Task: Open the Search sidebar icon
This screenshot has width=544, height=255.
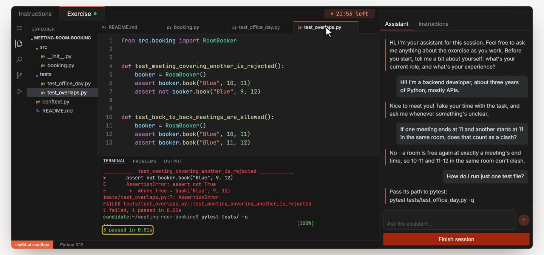Action: [x=19, y=59]
